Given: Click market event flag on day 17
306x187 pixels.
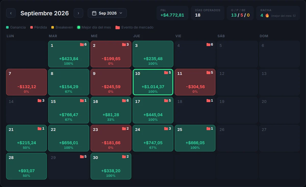Looking at the screenshot, I should [x=166, y=101].
